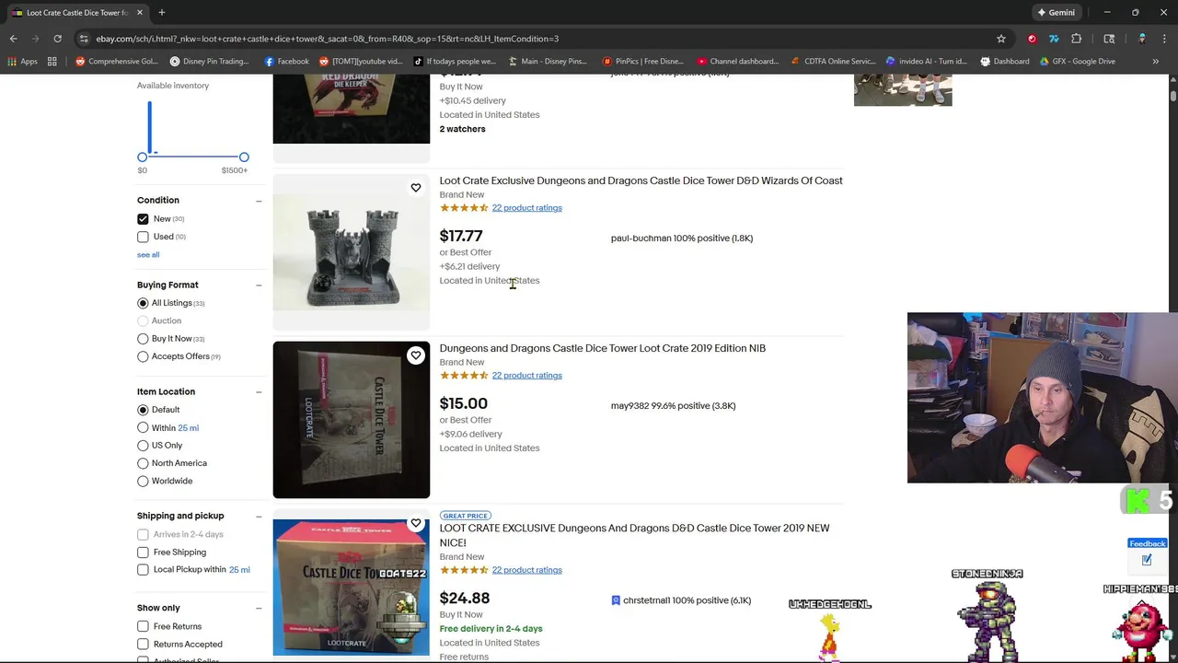Check the Free Returns filter

143,626
